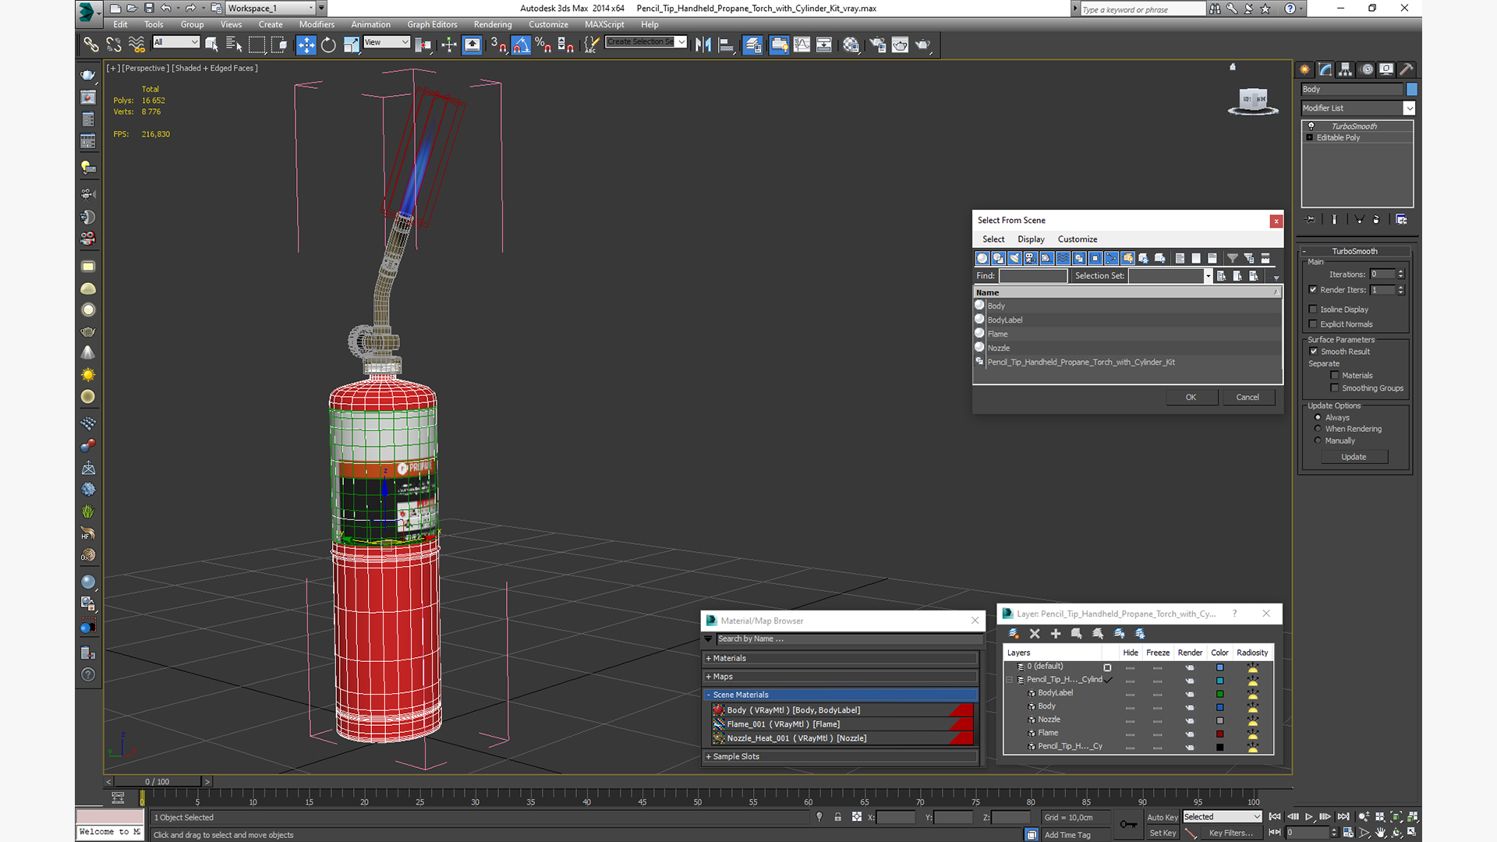1497x842 pixels.
Task: Select the Link tool in main toolbar
Action: (91, 44)
